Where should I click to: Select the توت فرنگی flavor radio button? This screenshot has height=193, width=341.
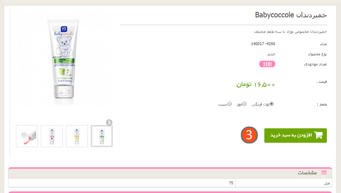tap(272, 104)
